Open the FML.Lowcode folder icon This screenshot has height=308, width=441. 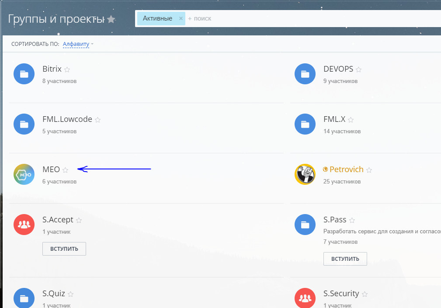[x=24, y=124]
